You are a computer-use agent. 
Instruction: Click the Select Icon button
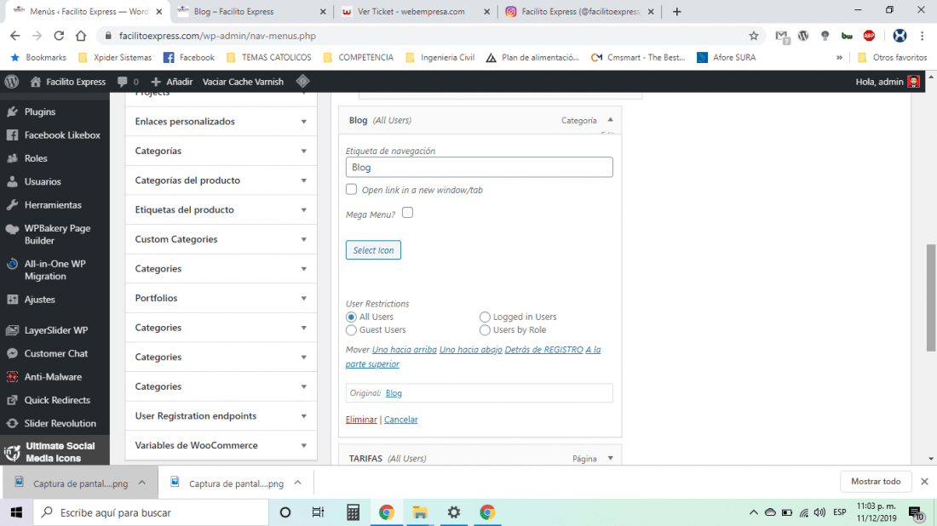point(373,250)
